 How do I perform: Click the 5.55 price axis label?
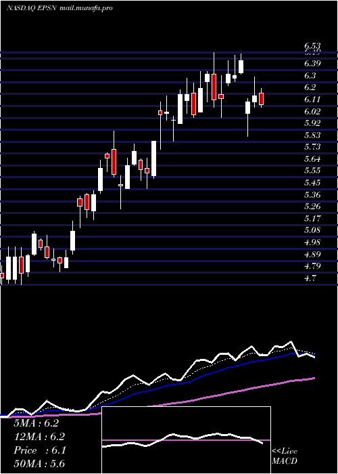pyautogui.click(x=312, y=171)
